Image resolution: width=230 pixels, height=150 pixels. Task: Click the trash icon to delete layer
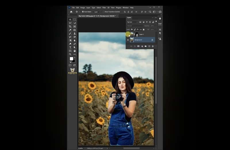coord(153,46)
